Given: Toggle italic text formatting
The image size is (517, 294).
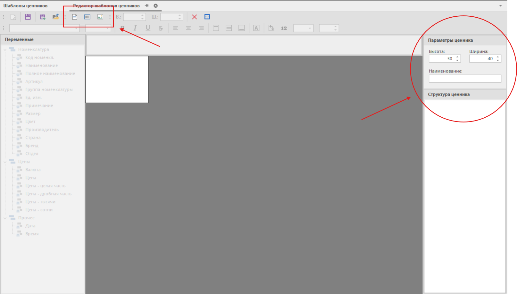Looking at the screenshot, I should [x=135, y=28].
